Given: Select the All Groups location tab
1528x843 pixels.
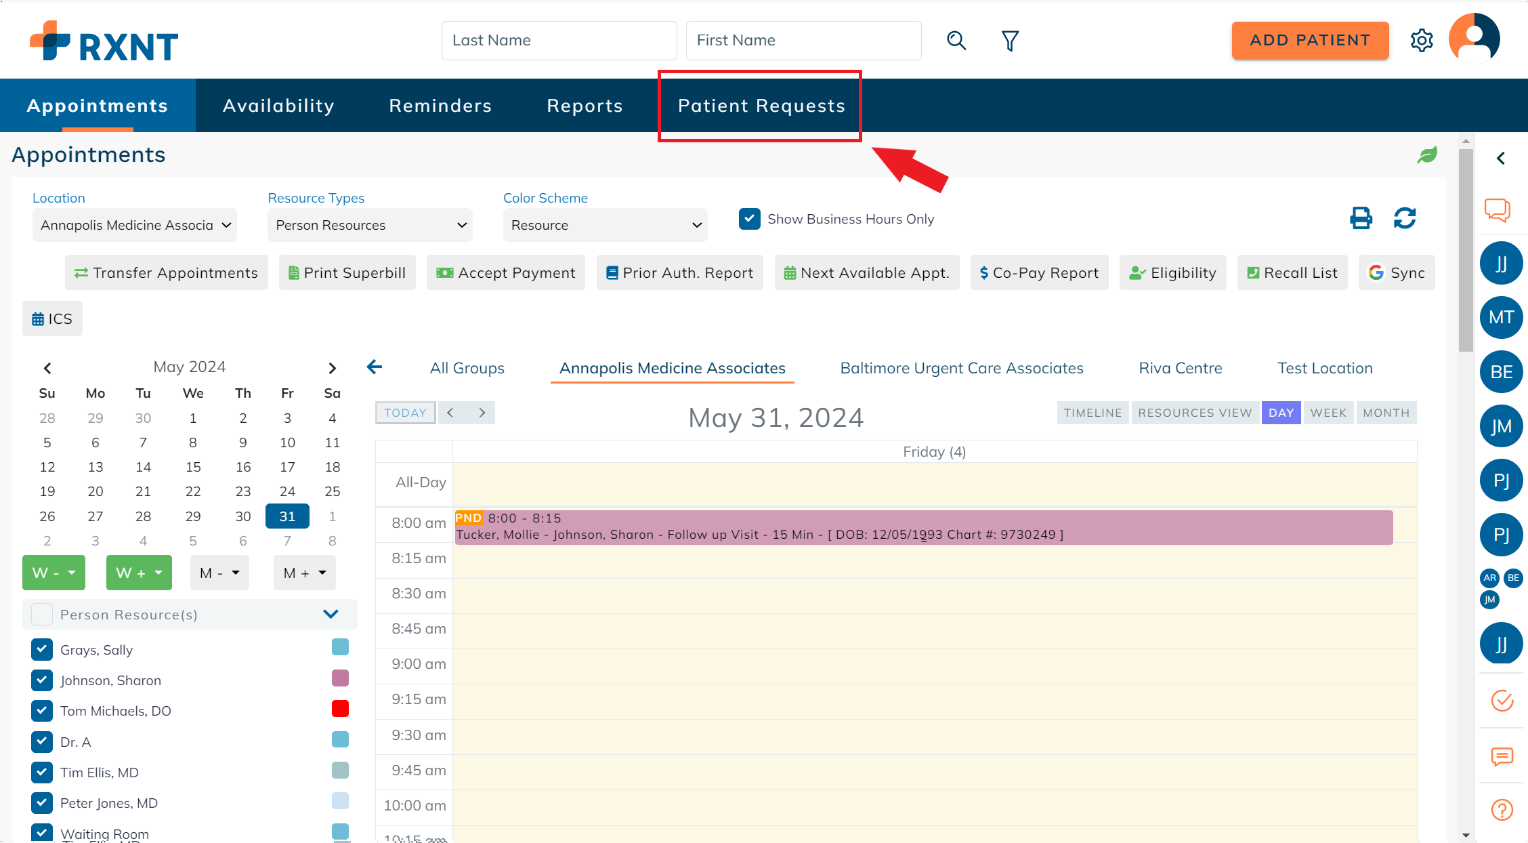Looking at the screenshot, I should [x=467, y=368].
